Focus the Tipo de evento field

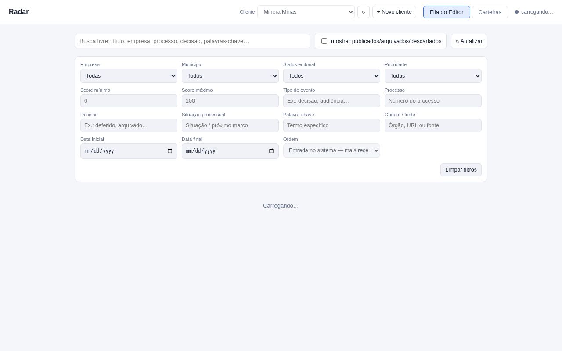coord(331,101)
